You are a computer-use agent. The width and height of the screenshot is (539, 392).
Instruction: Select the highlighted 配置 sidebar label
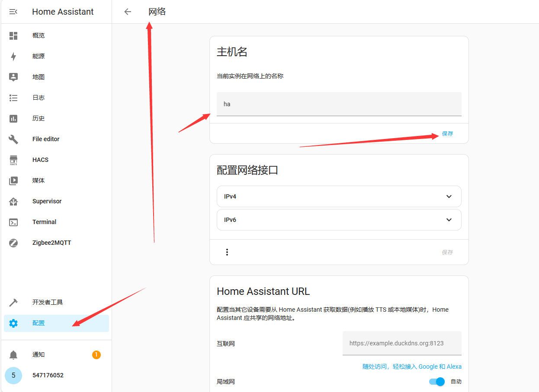pyautogui.click(x=38, y=323)
